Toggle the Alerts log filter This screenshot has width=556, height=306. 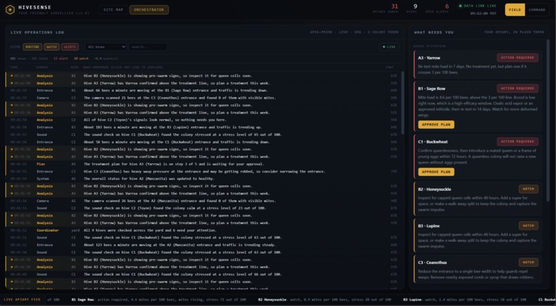[x=70, y=47]
